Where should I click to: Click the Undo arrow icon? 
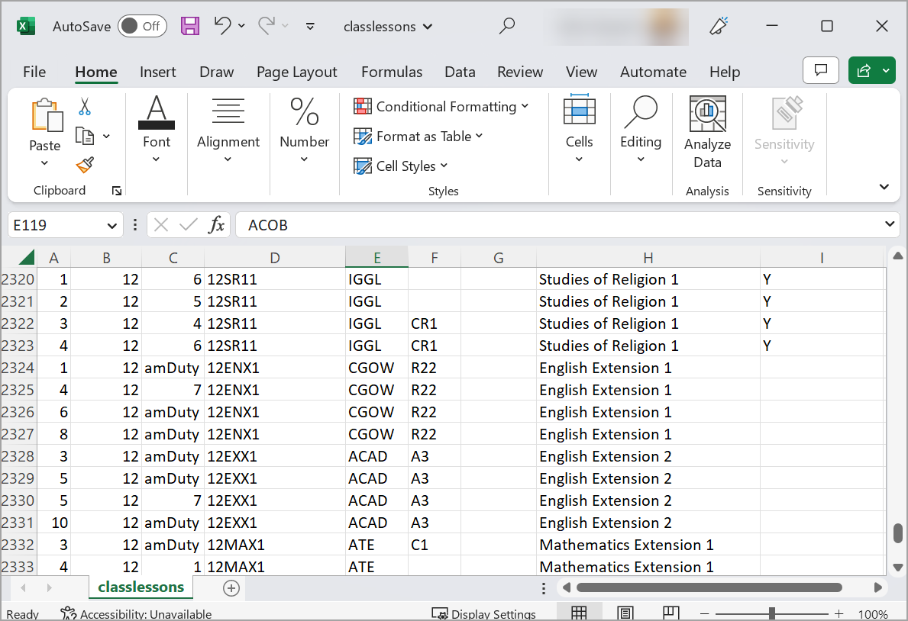click(222, 26)
